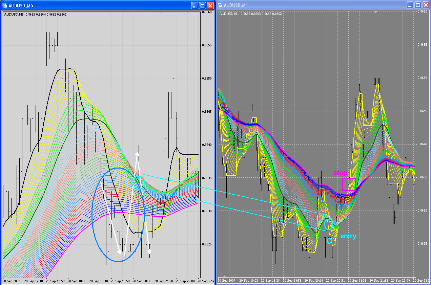The height and width of the screenshot is (285, 431).
Task: Click 0.8650 price label in M5 window
Action: click(x=207, y=79)
